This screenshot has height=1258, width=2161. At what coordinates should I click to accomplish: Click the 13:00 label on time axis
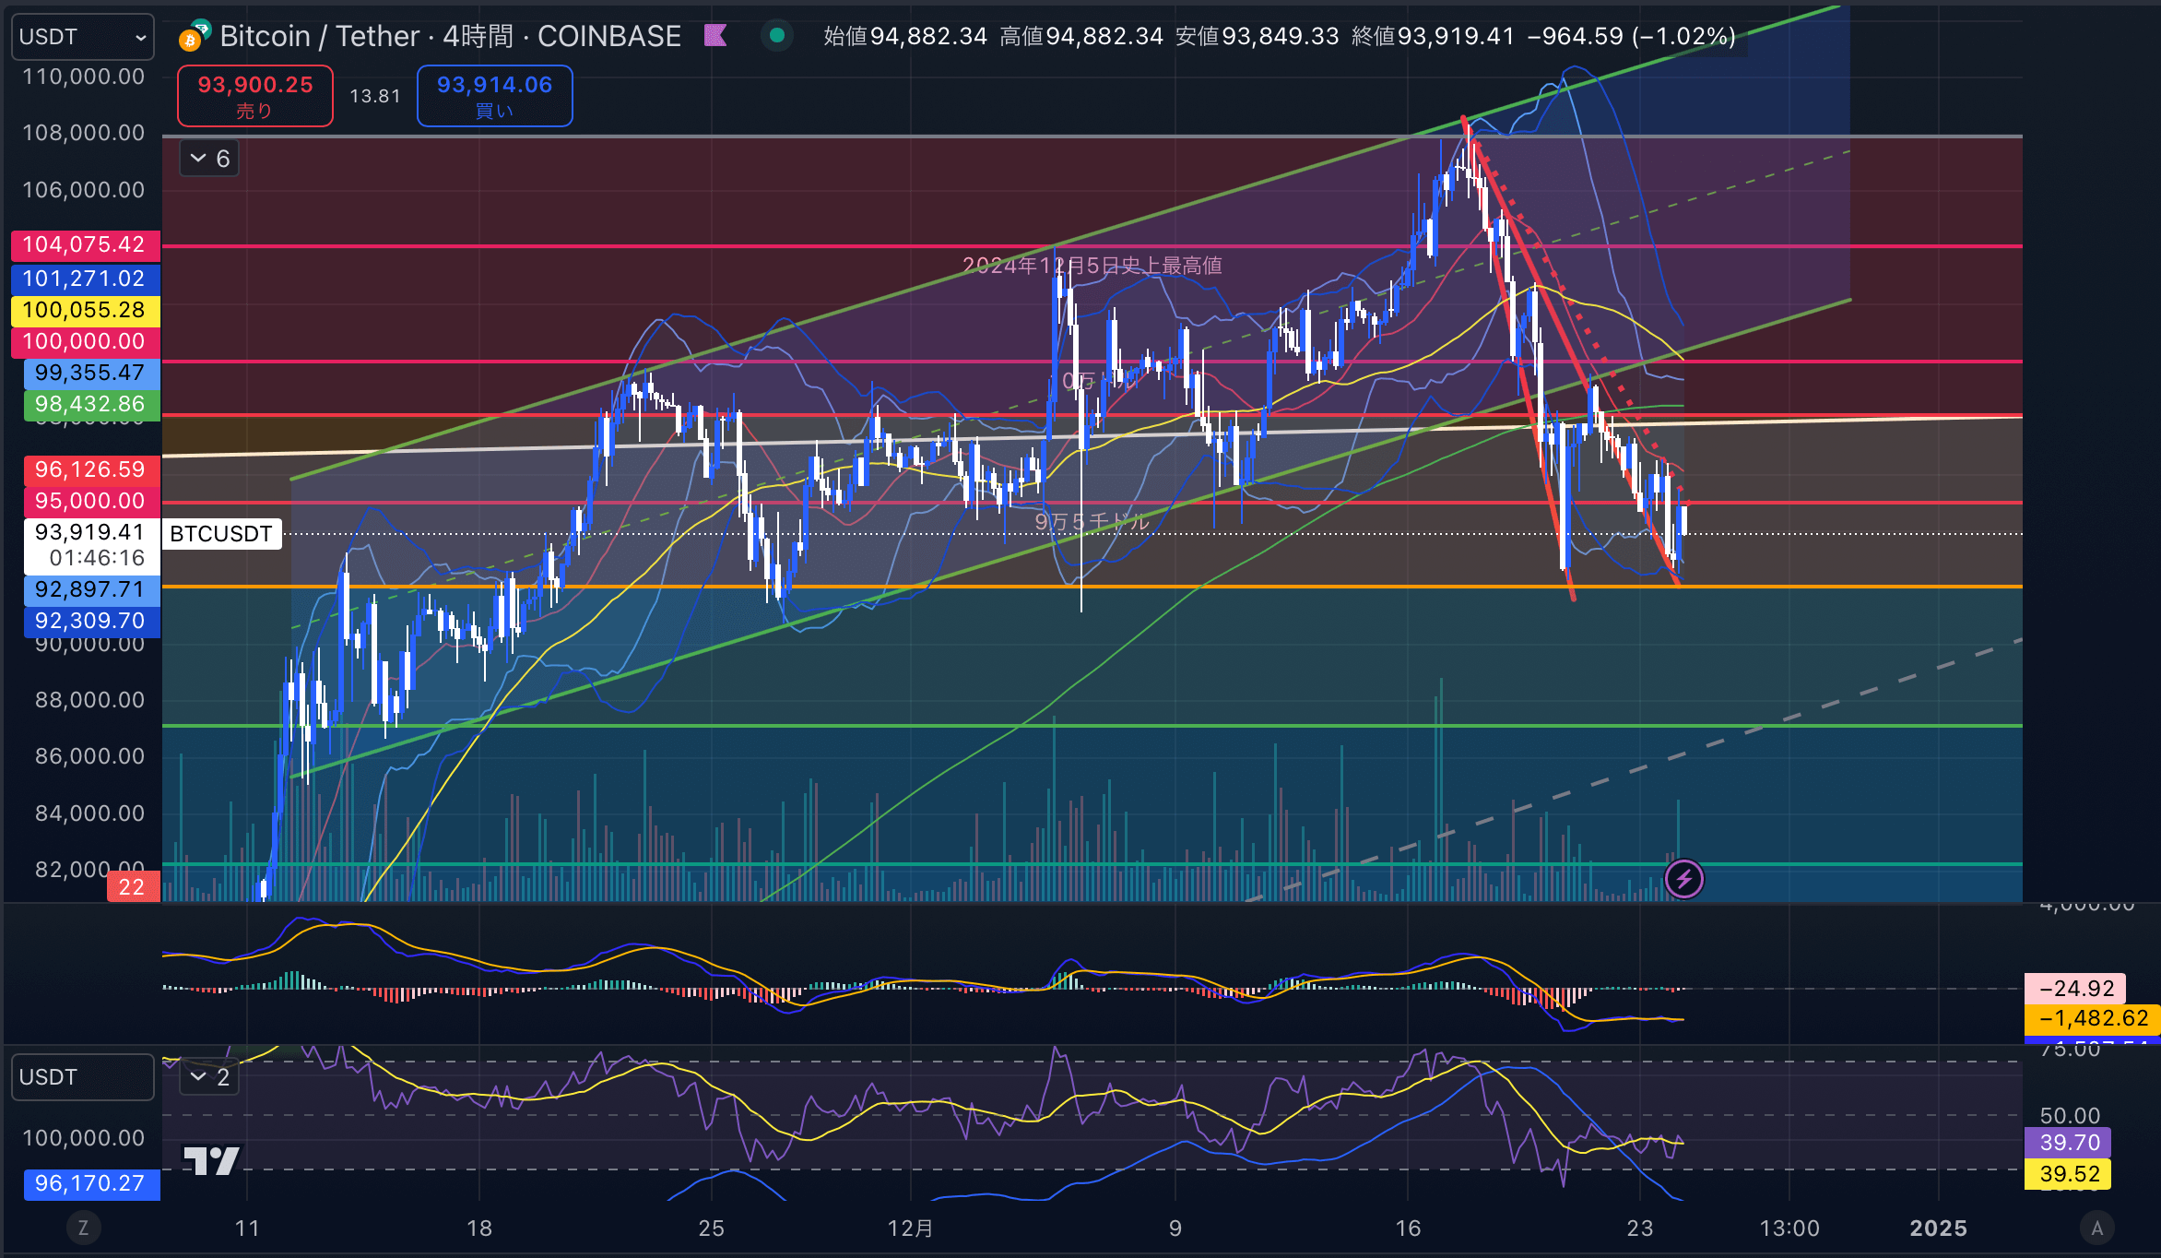point(1789,1228)
